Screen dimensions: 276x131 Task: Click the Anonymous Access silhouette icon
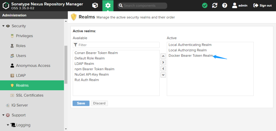pyautogui.click(x=12, y=66)
